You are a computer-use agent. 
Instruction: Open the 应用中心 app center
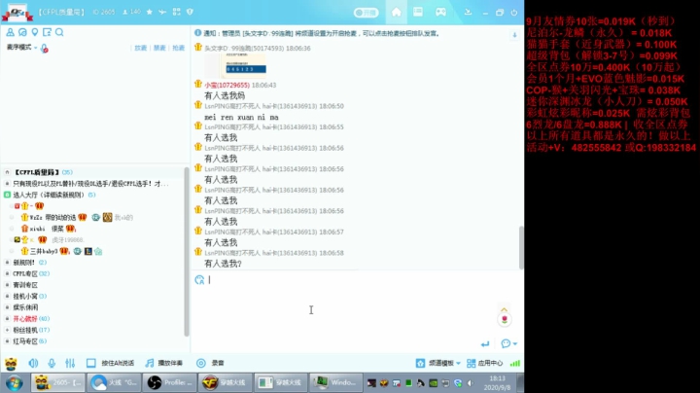(484, 363)
